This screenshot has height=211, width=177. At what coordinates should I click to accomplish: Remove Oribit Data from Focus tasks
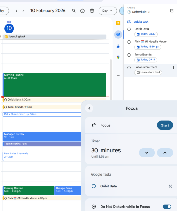tap(171, 186)
